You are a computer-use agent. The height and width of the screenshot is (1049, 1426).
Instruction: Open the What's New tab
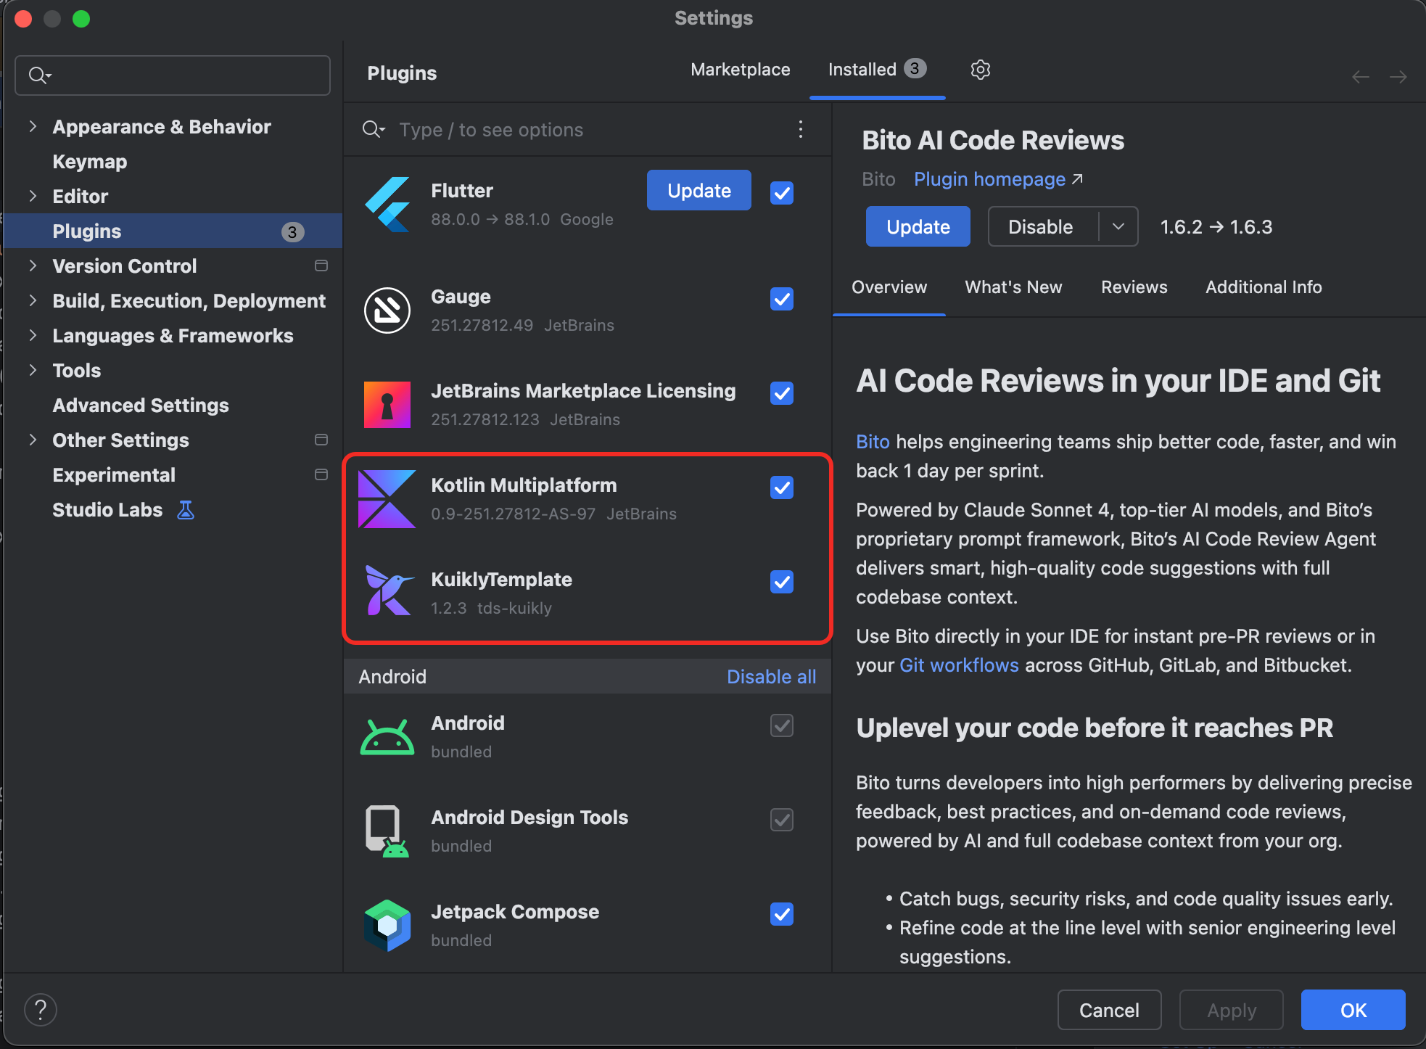pyautogui.click(x=1013, y=287)
